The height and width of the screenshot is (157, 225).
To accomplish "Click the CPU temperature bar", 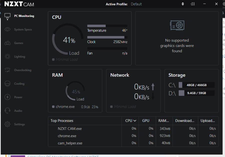I will 107,26.
